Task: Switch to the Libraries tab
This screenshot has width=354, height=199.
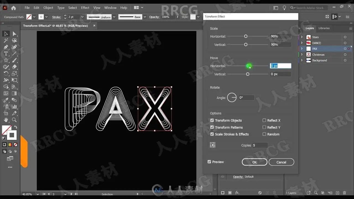Action: 324,28
